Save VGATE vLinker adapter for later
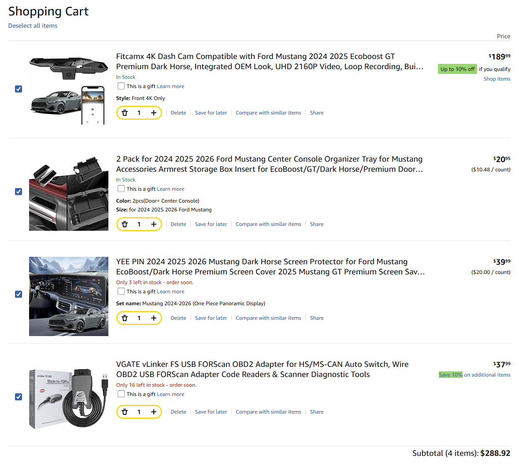This screenshot has width=519, height=466. pos(211,412)
